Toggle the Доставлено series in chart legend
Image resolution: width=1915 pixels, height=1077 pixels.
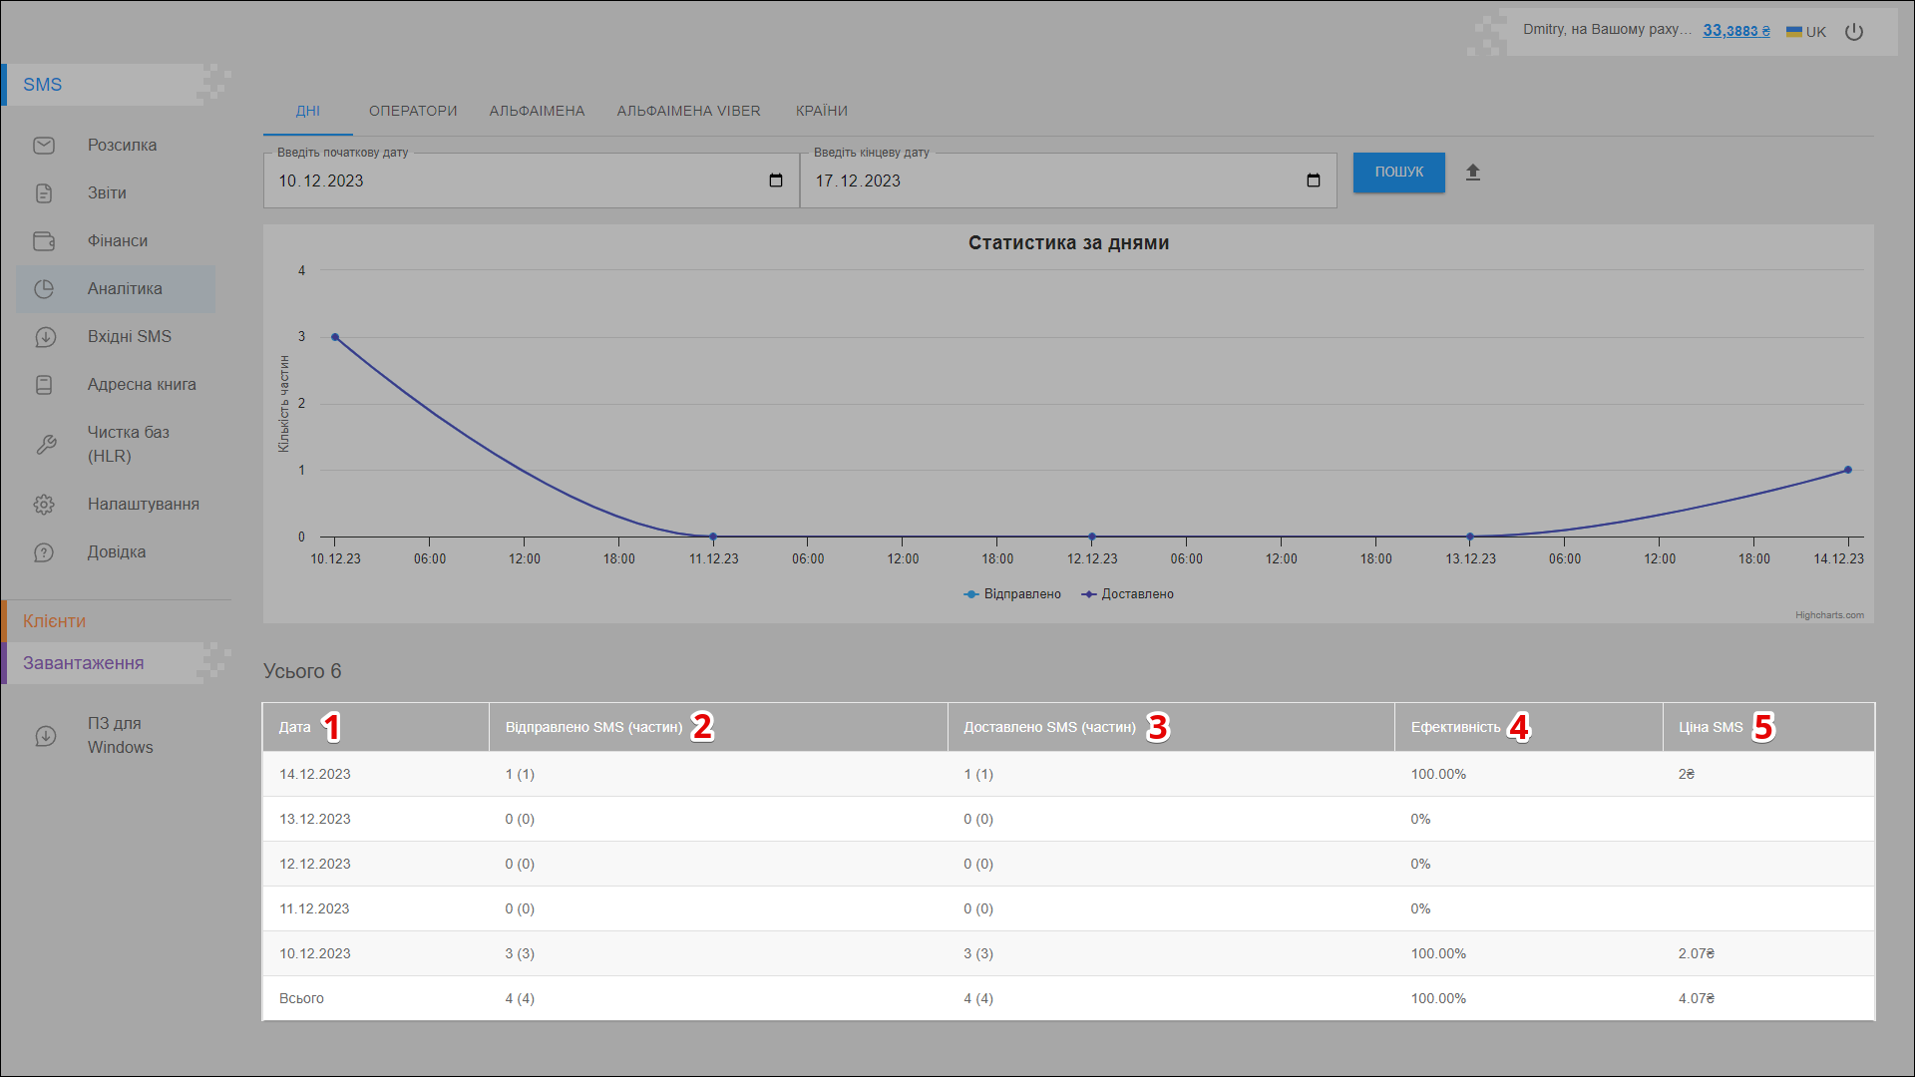[1128, 594]
